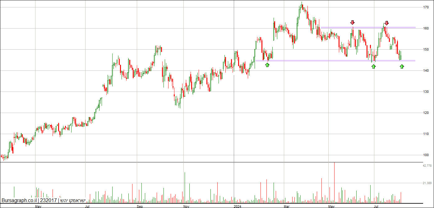Click the Mar month label on time axis
The image size is (434, 208).
pos(287,206)
